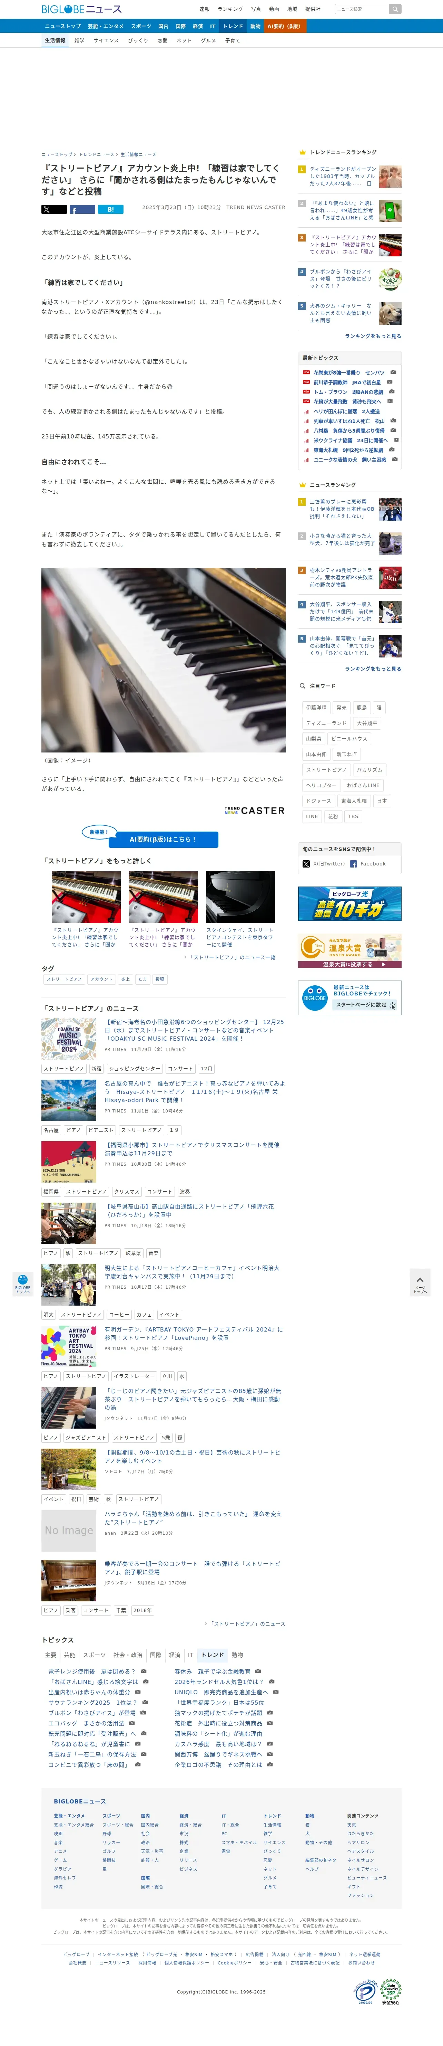Viewport: 443px width, 2046px height.
Task: Click 名古屋 tag under Hisaya article
Action: pos(51,1130)
